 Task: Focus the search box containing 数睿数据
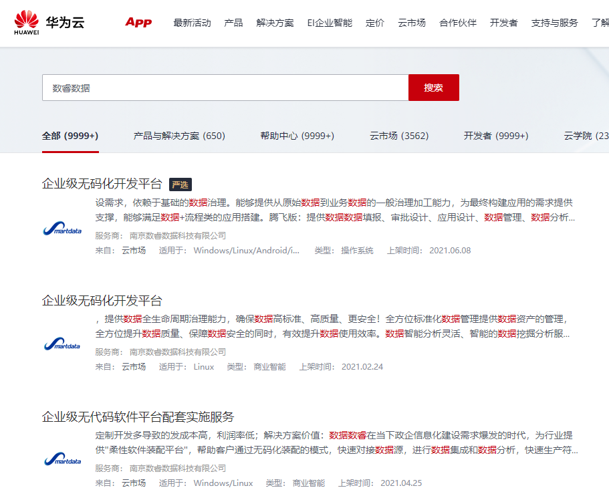225,88
